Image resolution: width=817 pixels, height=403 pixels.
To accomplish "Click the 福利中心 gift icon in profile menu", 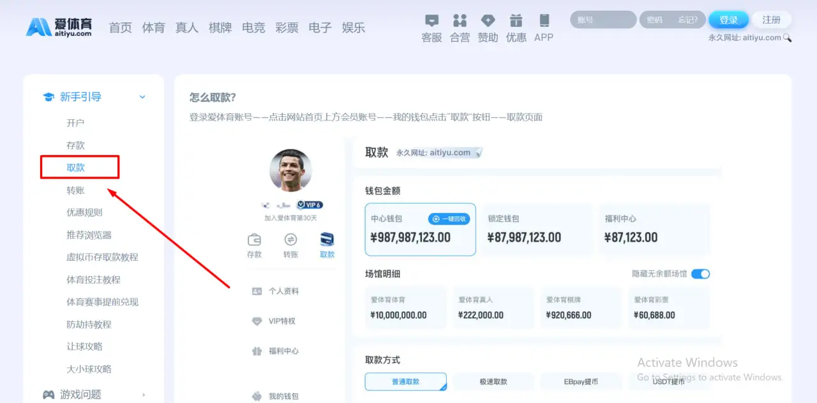I will point(257,351).
